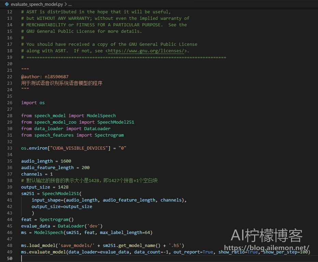This screenshot has height=262, width=318.
Task: Click the Chinese comment on line 38
Action: [89, 180]
